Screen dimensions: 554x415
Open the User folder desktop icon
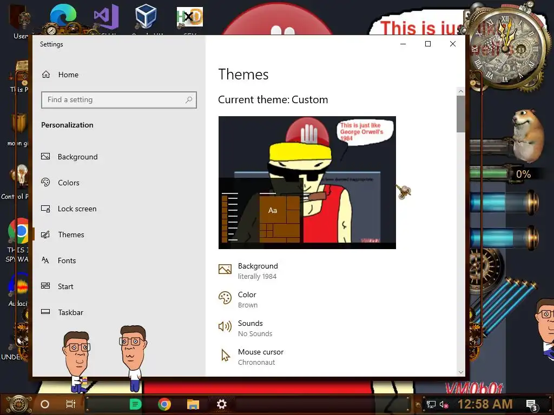tap(20, 21)
